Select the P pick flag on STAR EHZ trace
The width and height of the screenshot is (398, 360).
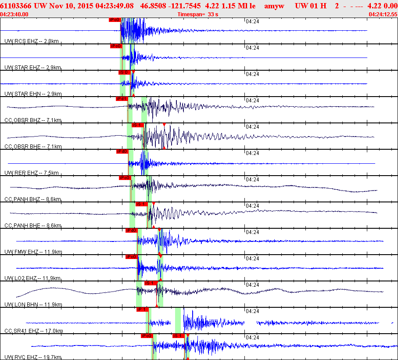(116, 46)
